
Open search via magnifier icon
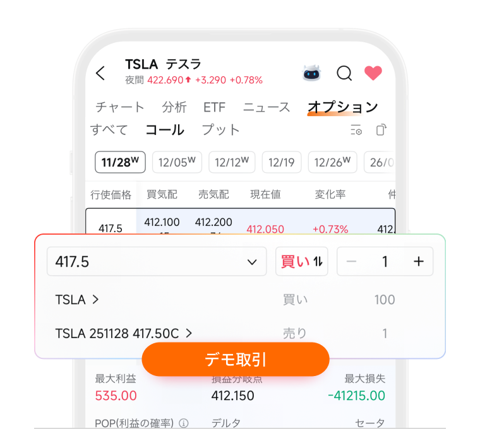click(344, 73)
